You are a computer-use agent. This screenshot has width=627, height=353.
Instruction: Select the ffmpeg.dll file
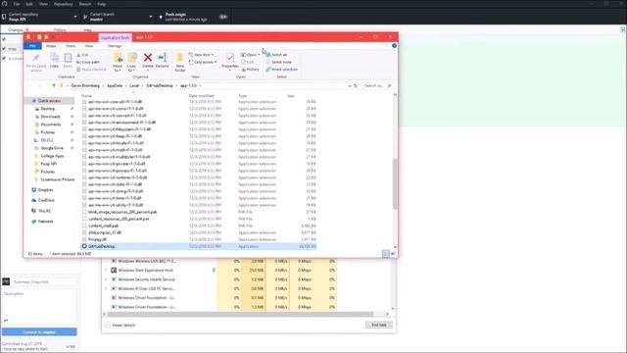(97, 239)
